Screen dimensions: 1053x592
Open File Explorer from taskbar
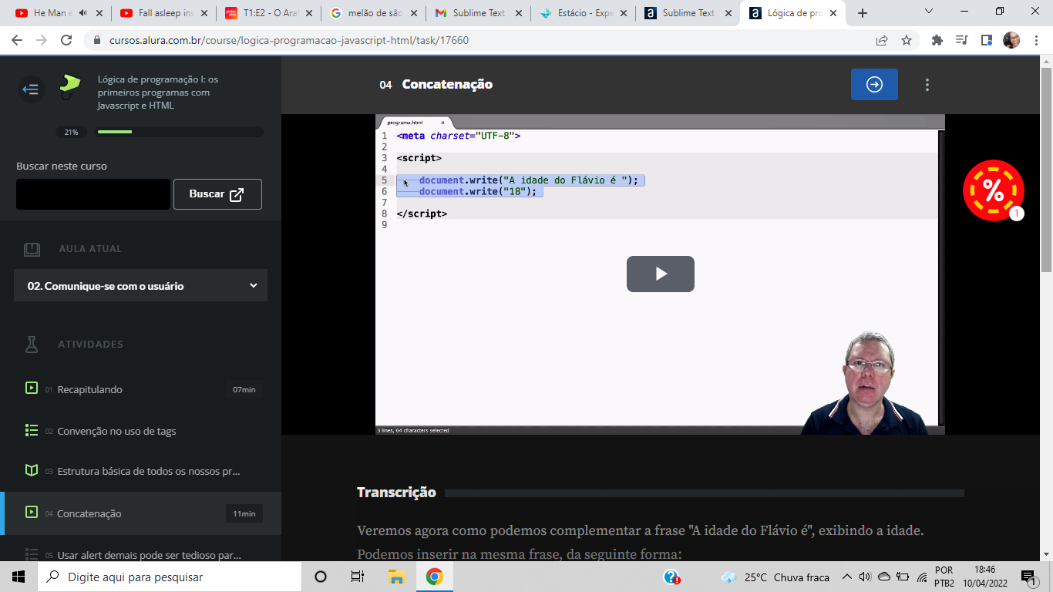(x=396, y=577)
